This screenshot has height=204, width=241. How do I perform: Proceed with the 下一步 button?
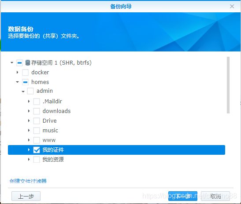(x=183, y=196)
